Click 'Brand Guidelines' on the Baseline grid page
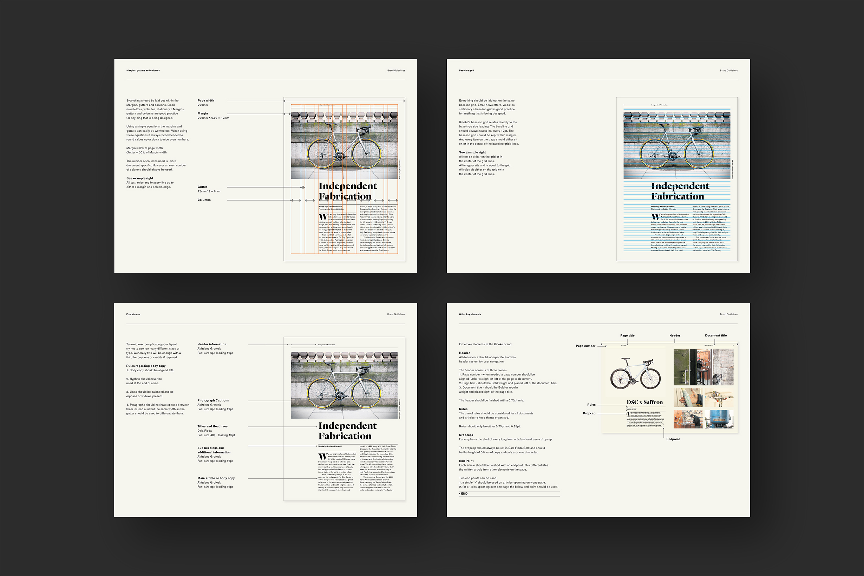The image size is (864, 576). [728, 71]
